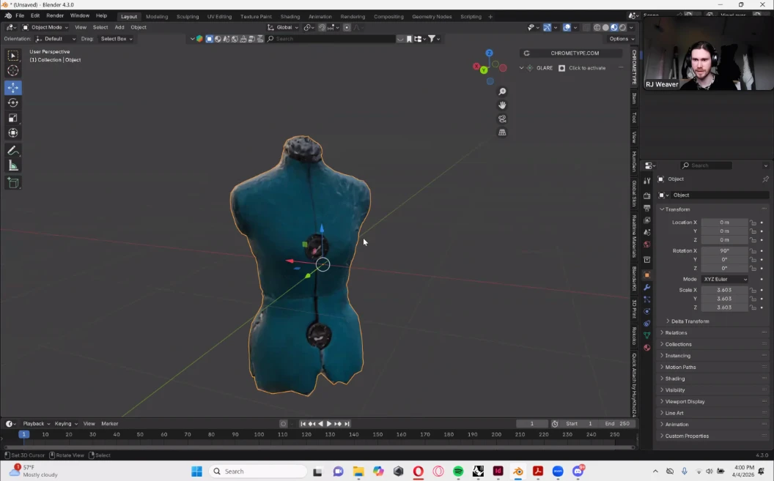Click the CHROMETYPE.COM button
Viewport: 774px width, 481px height.
575,53
